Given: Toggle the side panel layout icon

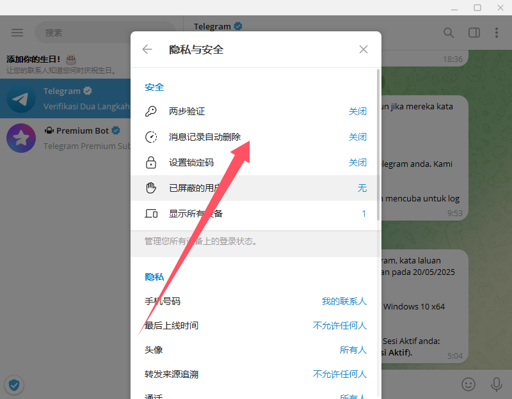Looking at the screenshot, I should [x=474, y=33].
